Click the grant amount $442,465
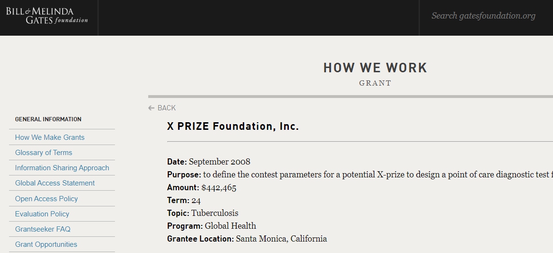 [219, 187]
